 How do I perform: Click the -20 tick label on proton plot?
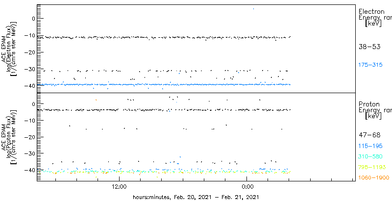31,137
